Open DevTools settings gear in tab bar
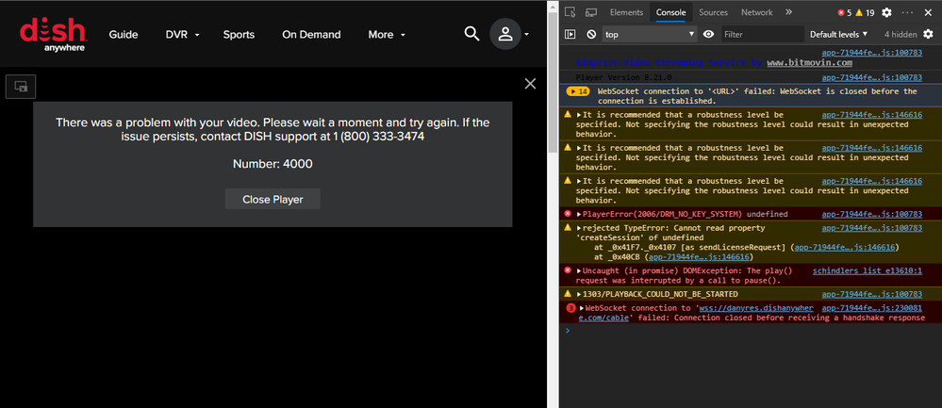This screenshot has width=942, height=408. [x=886, y=12]
